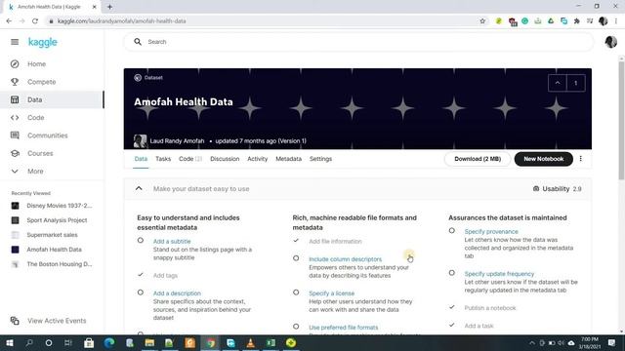625x351 pixels.
Task: Select the Include column descriptors circle
Action: pyautogui.click(x=296, y=258)
